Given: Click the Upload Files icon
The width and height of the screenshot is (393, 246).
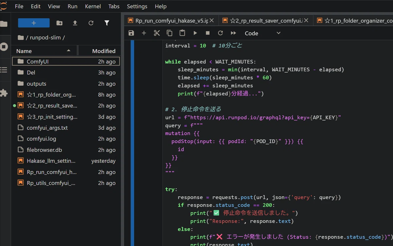Looking at the screenshot, I should 75,23.
